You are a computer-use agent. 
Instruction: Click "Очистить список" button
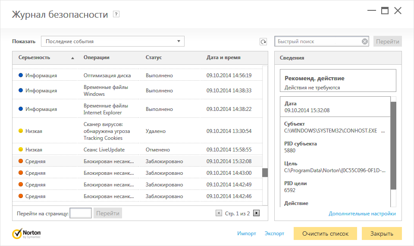(325, 233)
